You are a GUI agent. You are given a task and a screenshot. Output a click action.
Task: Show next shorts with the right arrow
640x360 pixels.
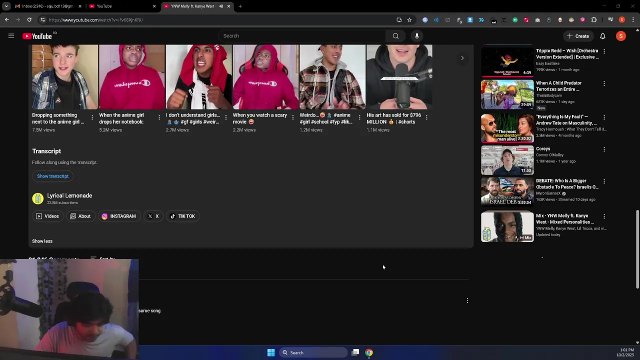462,58
